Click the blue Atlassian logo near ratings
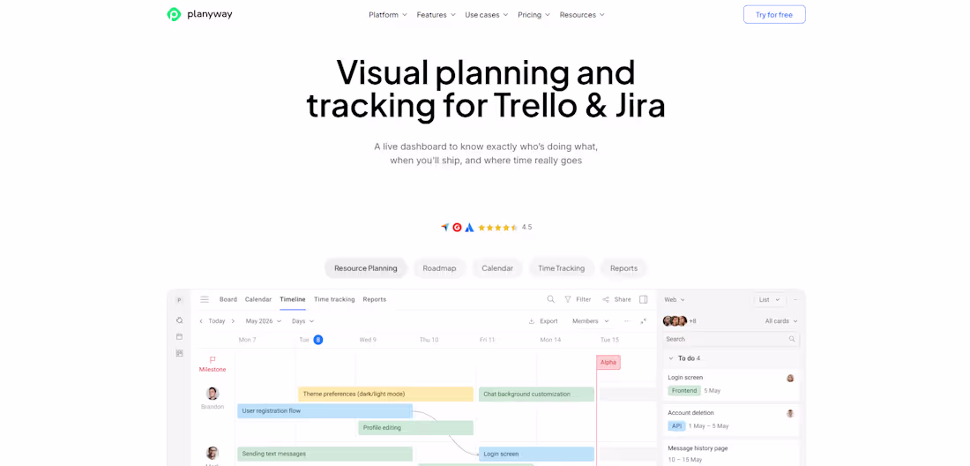970x466 pixels. 469,227
